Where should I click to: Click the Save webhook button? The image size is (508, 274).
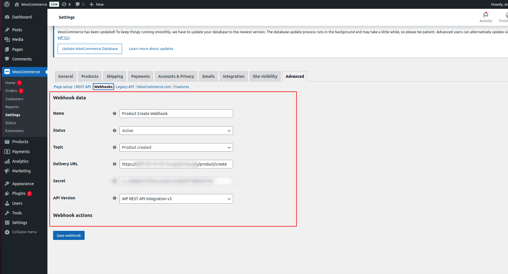tap(69, 235)
